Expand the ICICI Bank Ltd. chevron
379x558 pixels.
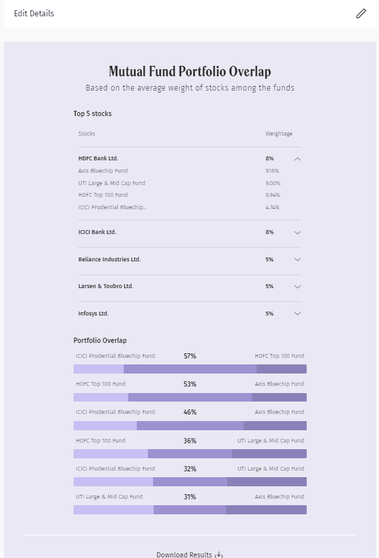pyautogui.click(x=298, y=232)
